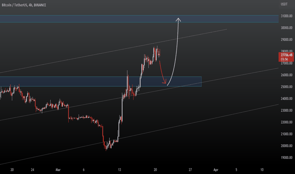295x174 pixels.
Task: Click the 13 date label on time axis
Action: click(119, 170)
